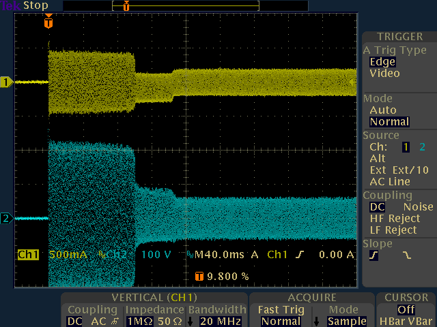Click the channel 1 ground reference marker
437x327 pixels.
pyautogui.click(x=8, y=82)
